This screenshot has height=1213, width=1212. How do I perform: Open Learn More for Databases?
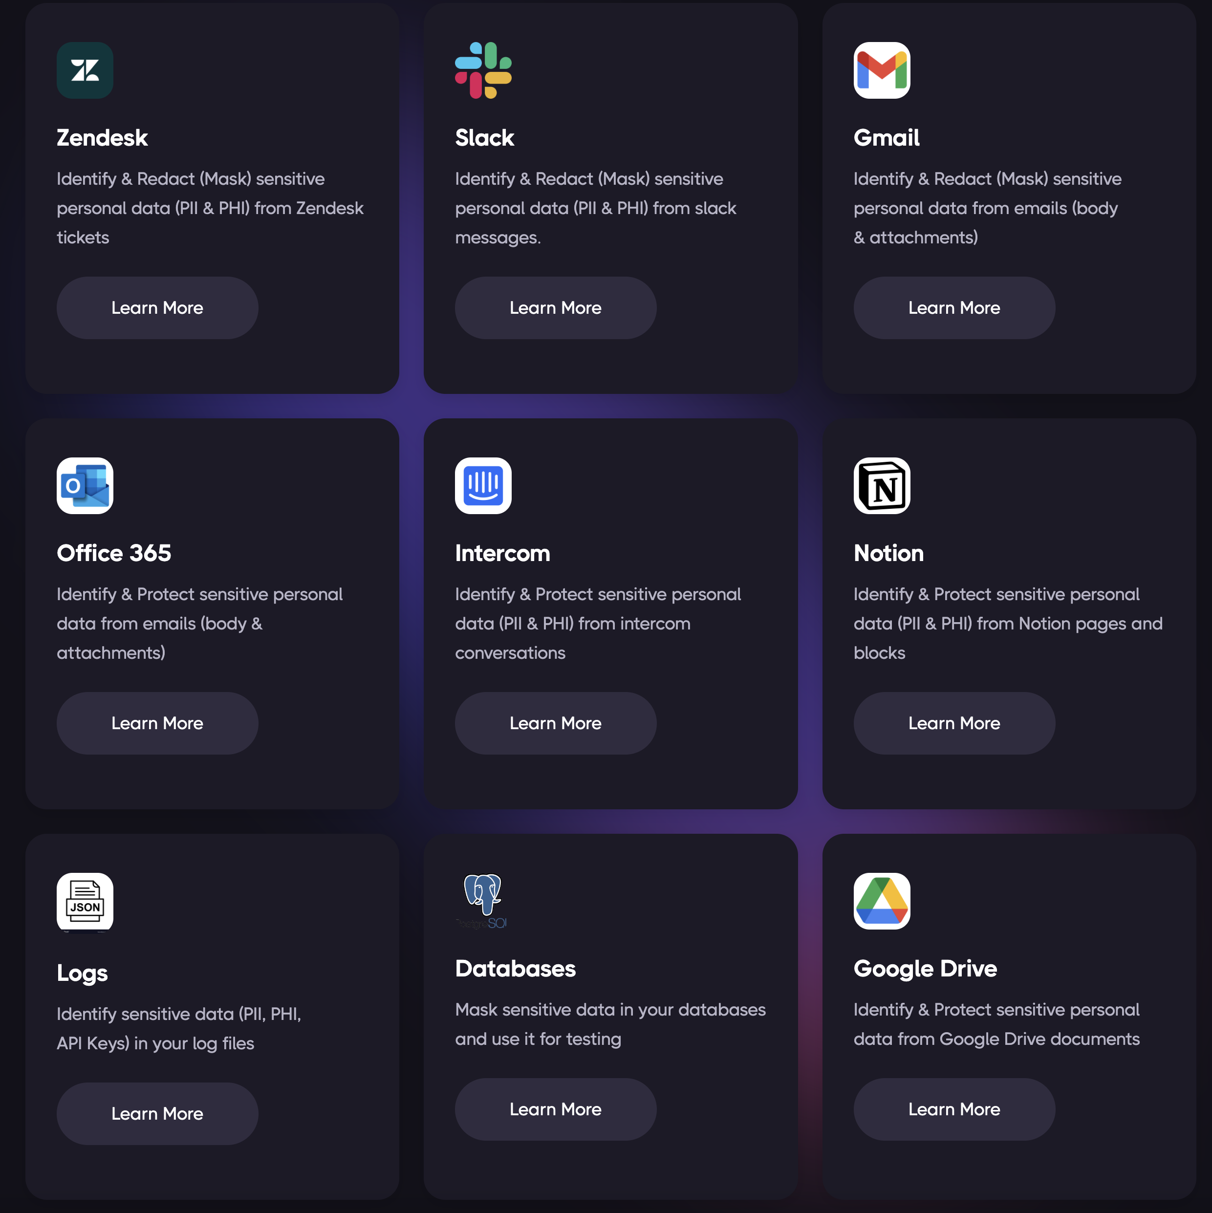pyautogui.click(x=555, y=1109)
